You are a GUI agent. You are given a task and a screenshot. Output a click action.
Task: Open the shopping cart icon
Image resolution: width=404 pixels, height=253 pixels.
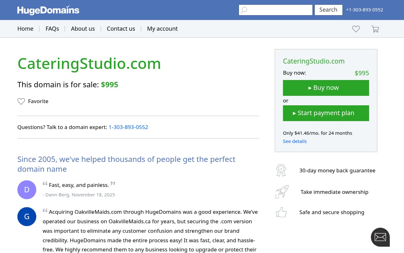click(x=375, y=29)
